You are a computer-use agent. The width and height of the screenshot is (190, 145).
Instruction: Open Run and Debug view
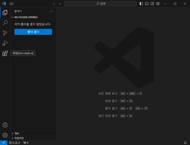pyautogui.click(x=5, y=43)
